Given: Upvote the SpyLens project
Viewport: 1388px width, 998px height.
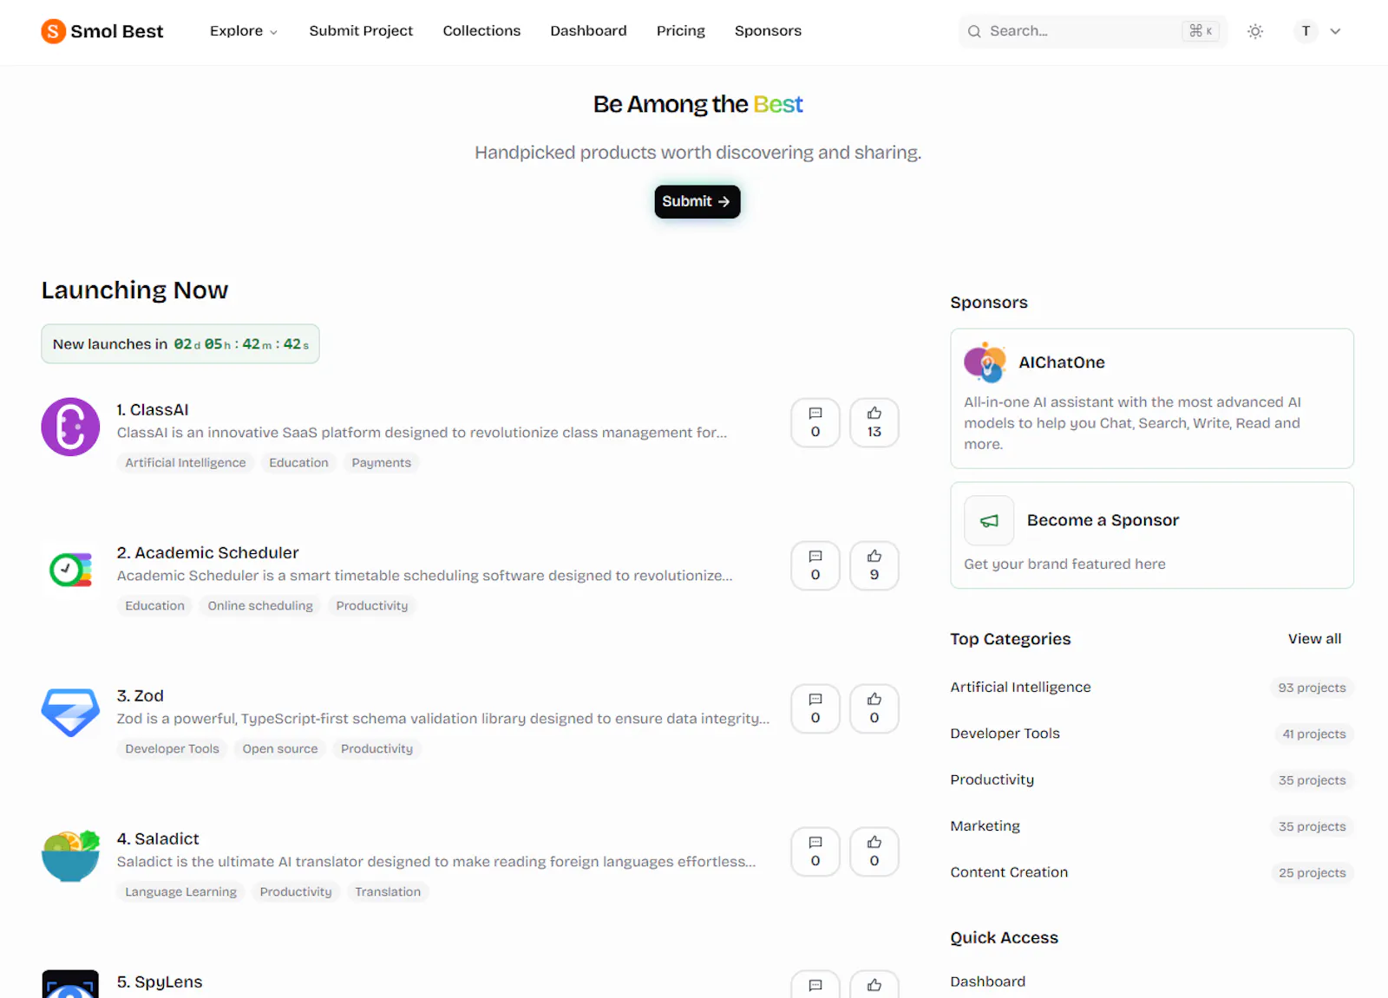Looking at the screenshot, I should [874, 985].
